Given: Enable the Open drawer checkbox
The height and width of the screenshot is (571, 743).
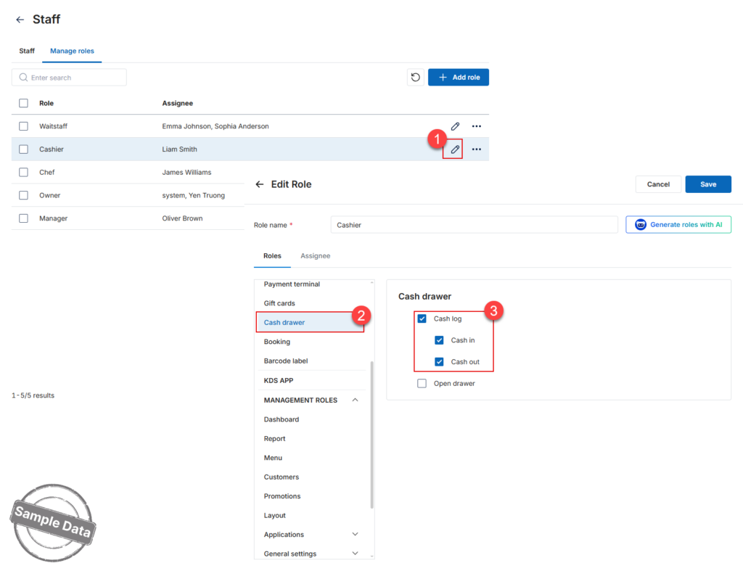Looking at the screenshot, I should (x=422, y=383).
